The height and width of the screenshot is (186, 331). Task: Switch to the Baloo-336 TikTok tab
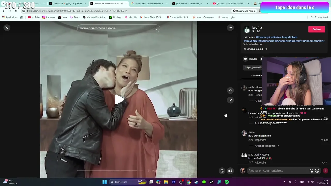point(67,4)
